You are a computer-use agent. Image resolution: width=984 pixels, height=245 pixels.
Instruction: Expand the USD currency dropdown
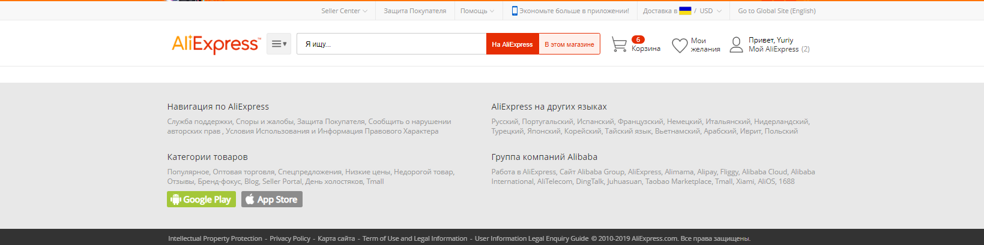(711, 11)
